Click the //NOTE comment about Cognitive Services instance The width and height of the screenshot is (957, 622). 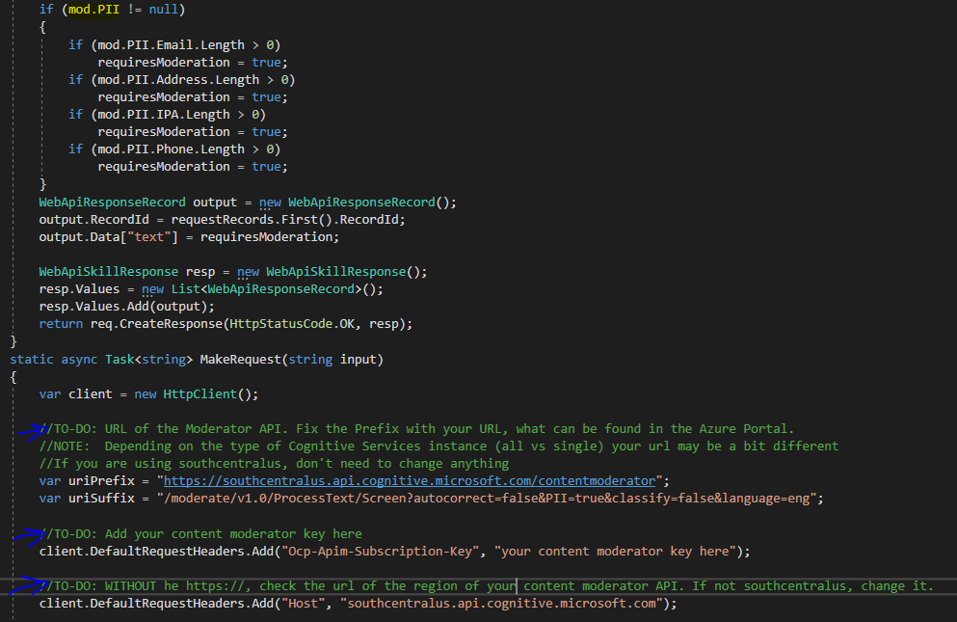pos(439,446)
